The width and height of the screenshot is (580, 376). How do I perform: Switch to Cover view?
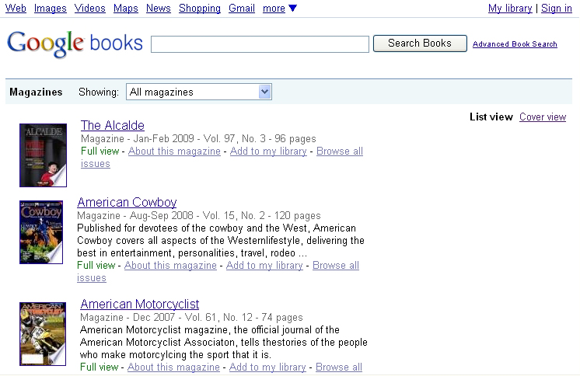coord(543,117)
